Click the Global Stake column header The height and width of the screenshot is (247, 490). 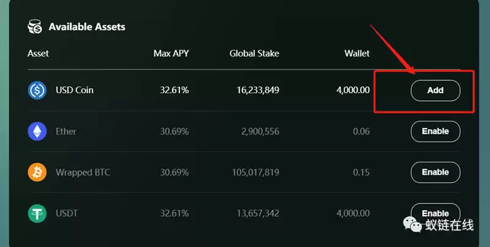254,53
